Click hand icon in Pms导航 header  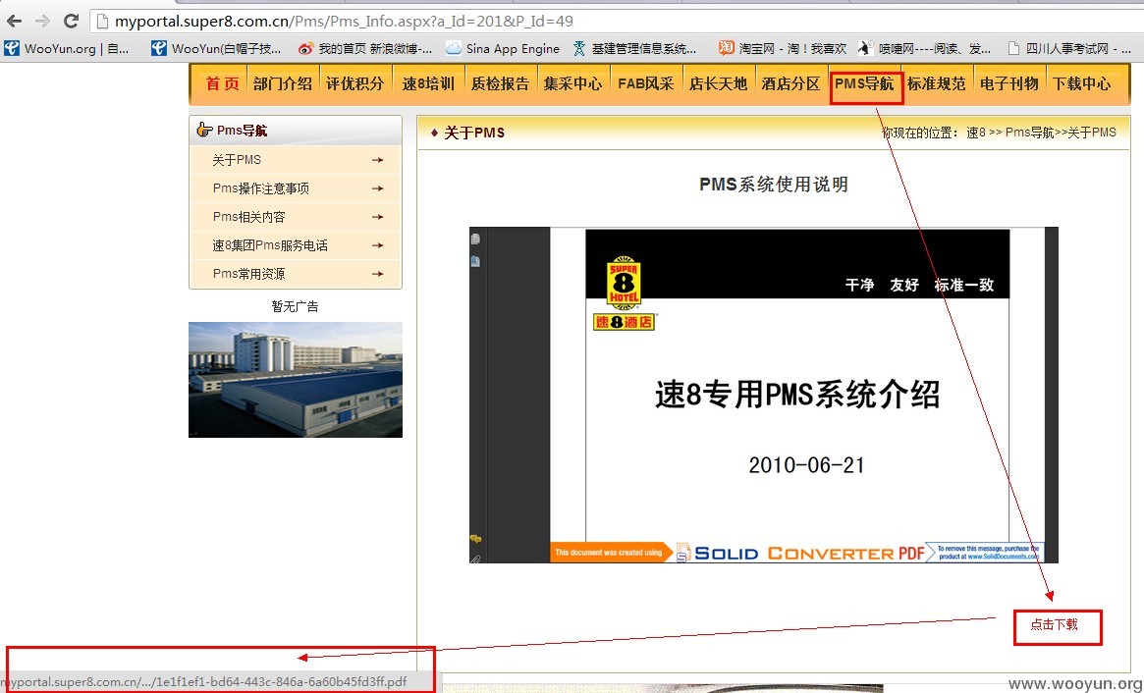[x=204, y=131]
